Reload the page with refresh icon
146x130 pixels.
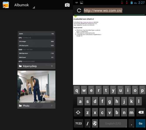tap(79, 11)
